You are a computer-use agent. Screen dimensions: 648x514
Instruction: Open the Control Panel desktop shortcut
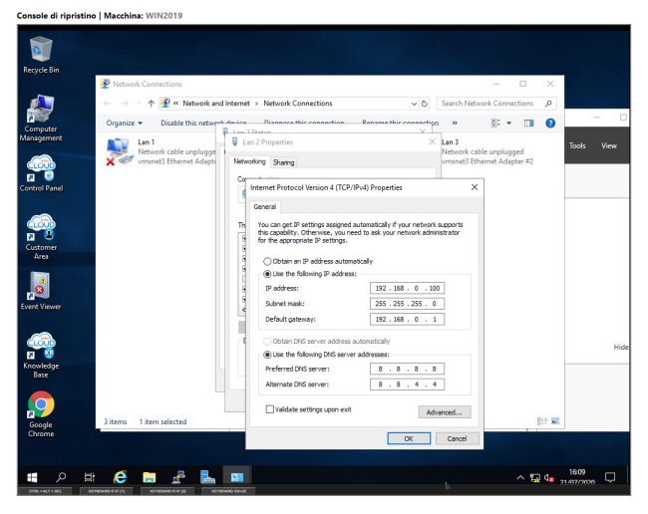pyautogui.click(x=41, y=173)
